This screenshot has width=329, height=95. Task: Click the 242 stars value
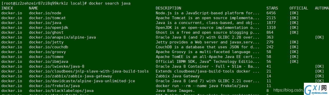(x=270, y=47)
